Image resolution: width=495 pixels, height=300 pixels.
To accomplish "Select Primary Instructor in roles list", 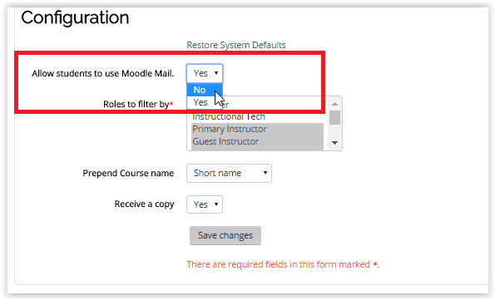I will [257, 129].
